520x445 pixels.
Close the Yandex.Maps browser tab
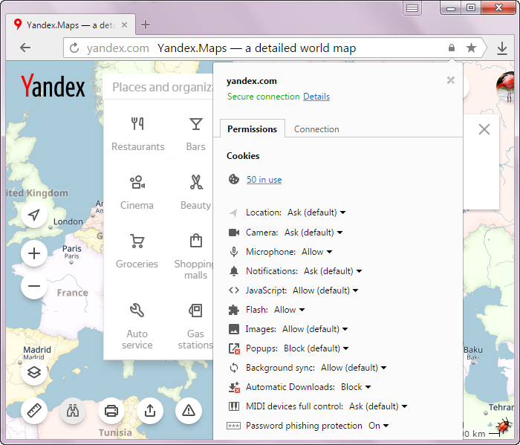tap(124, 25)
